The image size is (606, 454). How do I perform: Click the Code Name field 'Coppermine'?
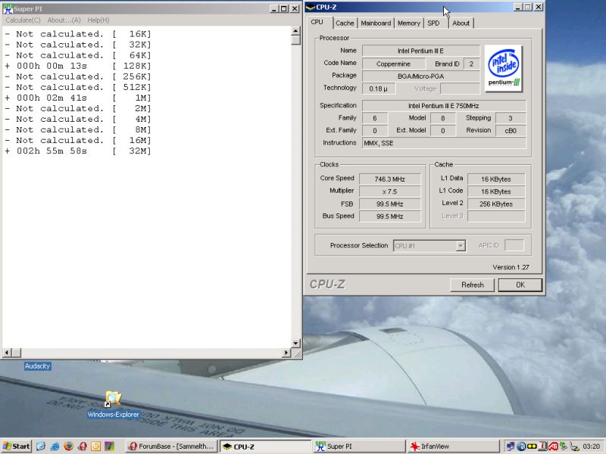click(393, 64)
